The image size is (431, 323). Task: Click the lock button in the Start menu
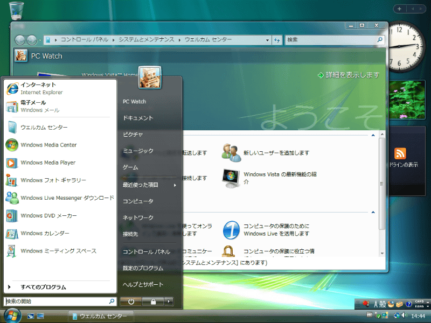pos(153,301)
